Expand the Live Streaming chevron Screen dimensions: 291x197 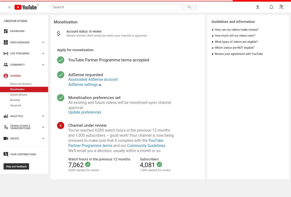click(43, 54)
